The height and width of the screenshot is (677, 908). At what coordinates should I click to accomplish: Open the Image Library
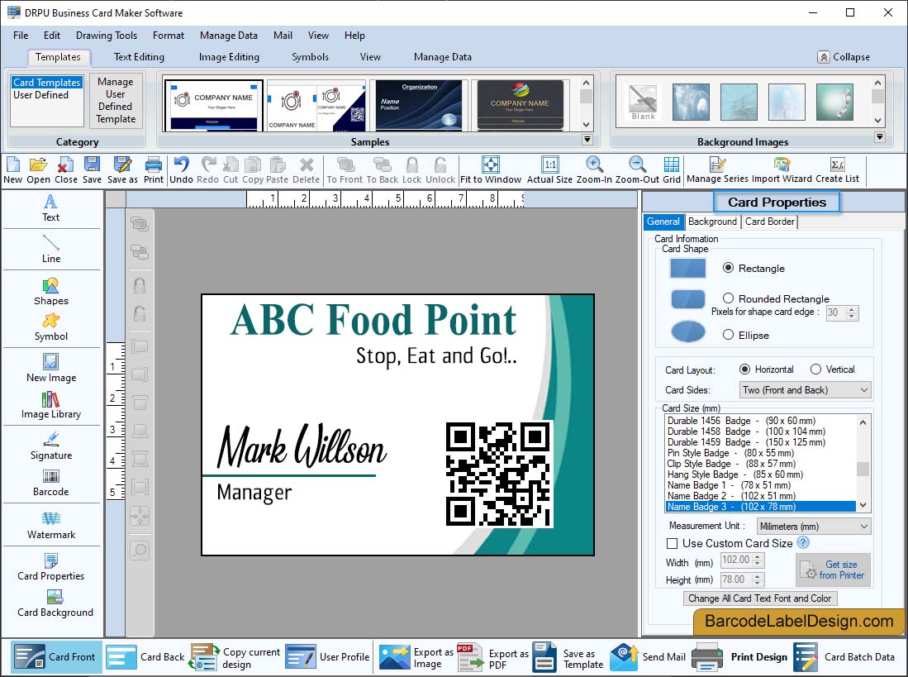(x=51, y=405)
